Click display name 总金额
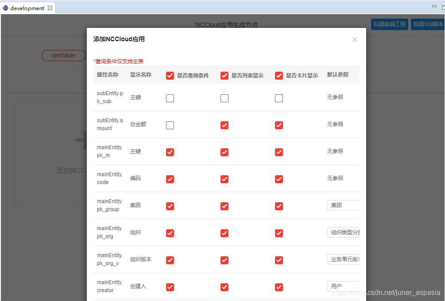This screenshot has height=301, width=445. coord(138,124)
